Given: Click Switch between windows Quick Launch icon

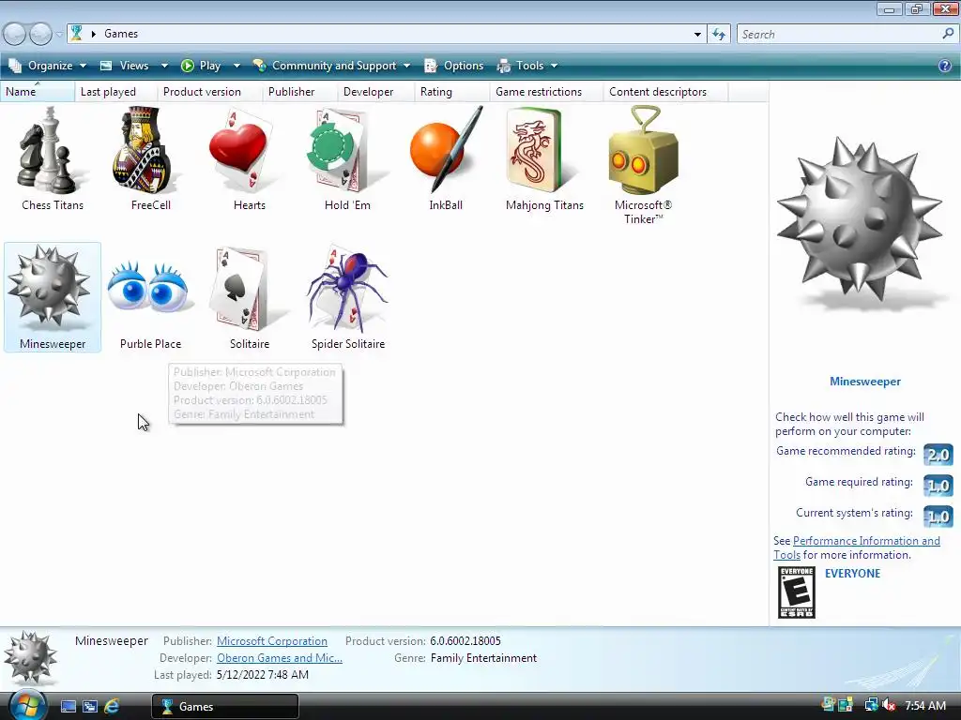Looking at the screenshot, I should point(90,706).
